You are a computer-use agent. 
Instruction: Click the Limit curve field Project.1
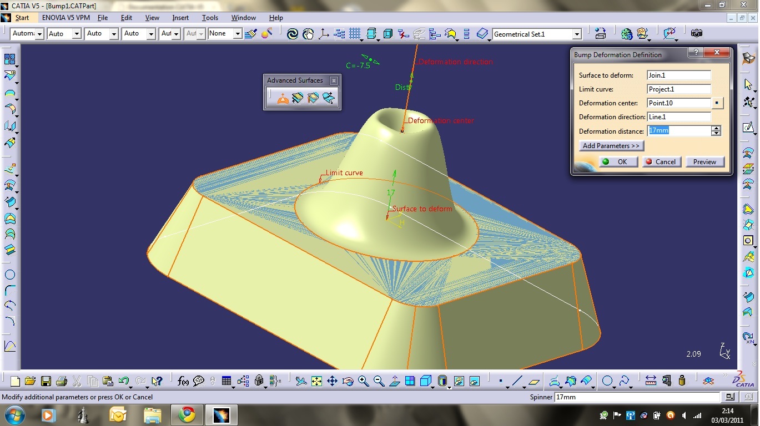(679, 89)
